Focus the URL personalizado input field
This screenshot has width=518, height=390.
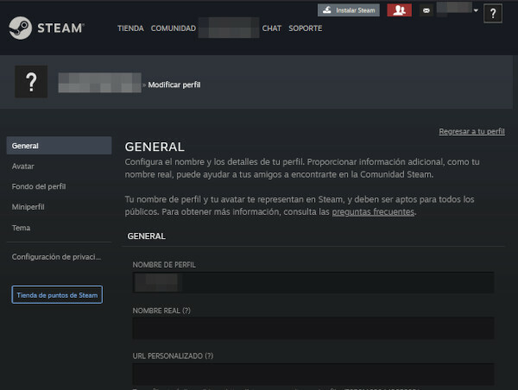tap(313, 374)
